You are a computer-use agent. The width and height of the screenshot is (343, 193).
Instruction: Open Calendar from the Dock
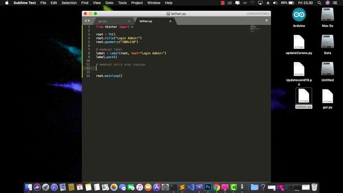(x=80, y=187)
